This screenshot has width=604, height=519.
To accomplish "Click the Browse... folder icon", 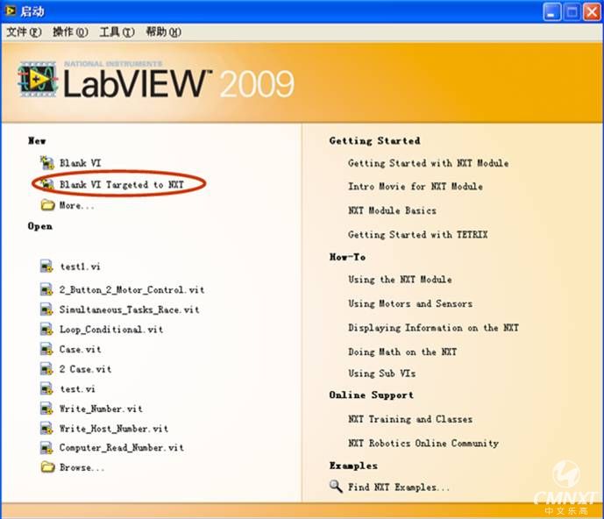I will pyautogui.click(x=47, y=467).
